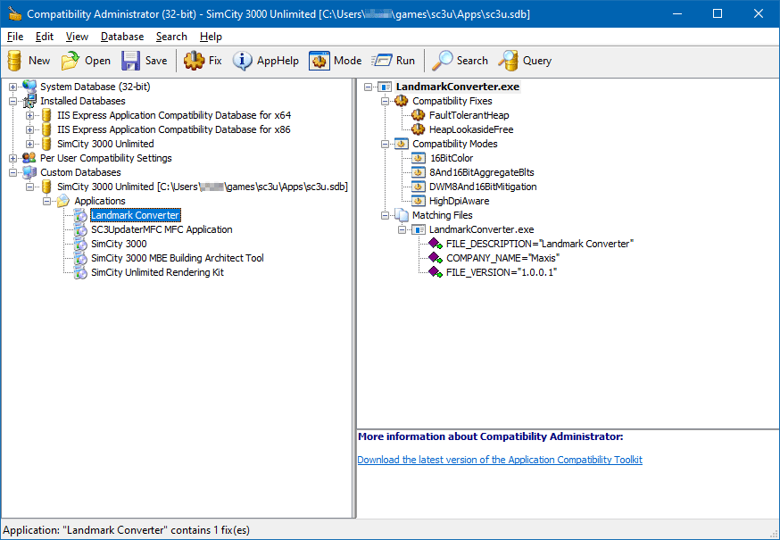Click the Matching Files node icon
This screenshot has height=540, width=780.
402,215
